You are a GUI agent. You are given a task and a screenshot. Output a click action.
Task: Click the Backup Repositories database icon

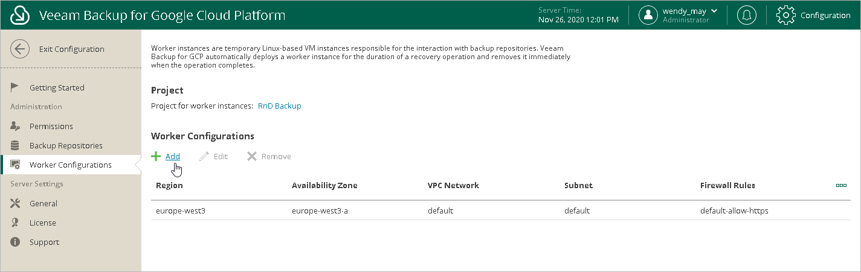16,145
